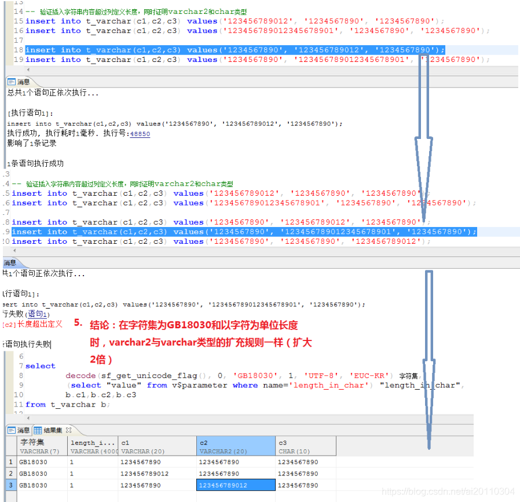Click the red [c2]长度超出定义 error message

32,324
